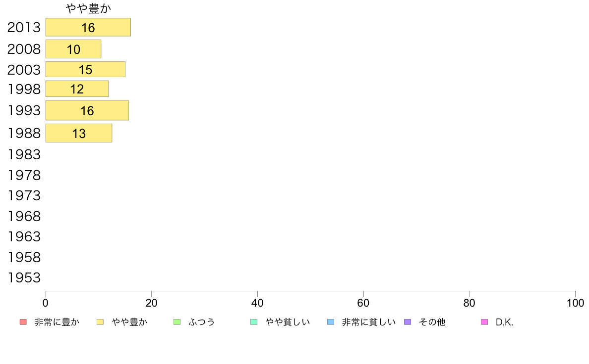Screen dimensions: 589x364
Task: Toggle the 非常に貧しい legend label
Action: coord(369,322)
